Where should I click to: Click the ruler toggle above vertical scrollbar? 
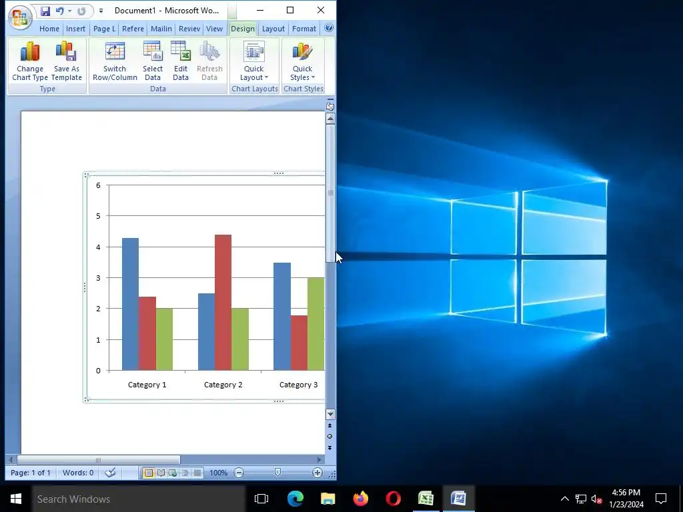point(330,106)
